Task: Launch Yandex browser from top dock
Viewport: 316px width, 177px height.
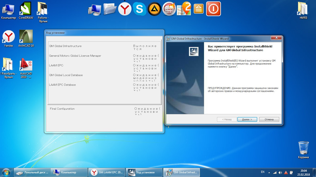Action: point(125,9)
